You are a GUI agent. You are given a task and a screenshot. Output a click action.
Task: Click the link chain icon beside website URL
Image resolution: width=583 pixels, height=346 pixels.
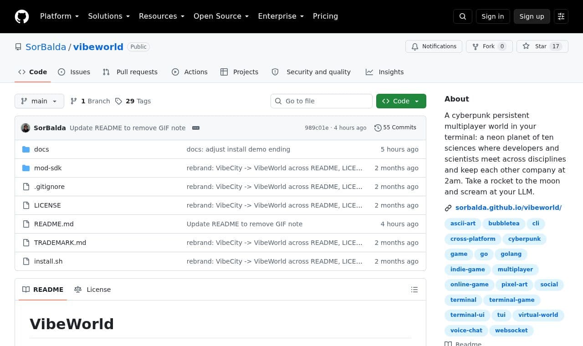coord(448,208)
